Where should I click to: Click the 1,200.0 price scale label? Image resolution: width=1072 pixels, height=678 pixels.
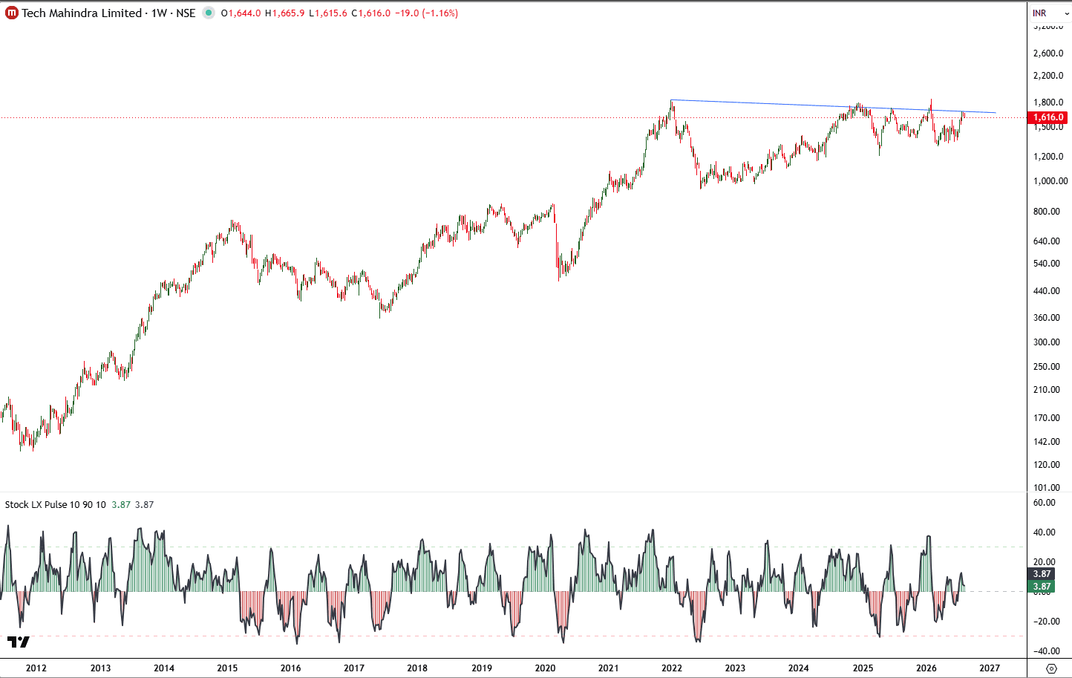pos(1048,157)
